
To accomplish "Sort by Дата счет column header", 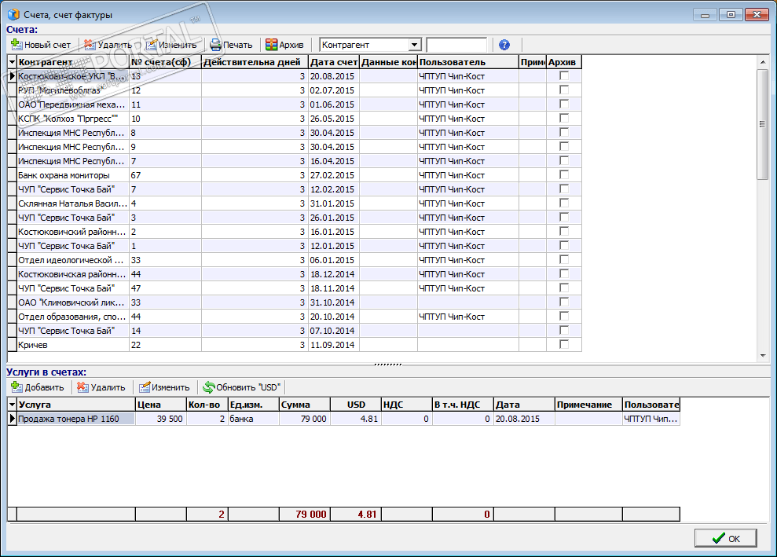I will pyautogui.click(x=333, y=62).
